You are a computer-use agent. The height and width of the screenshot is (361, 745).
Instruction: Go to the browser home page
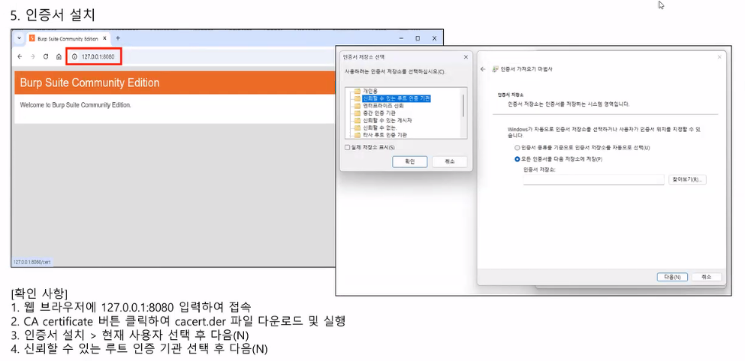[59, 56]
